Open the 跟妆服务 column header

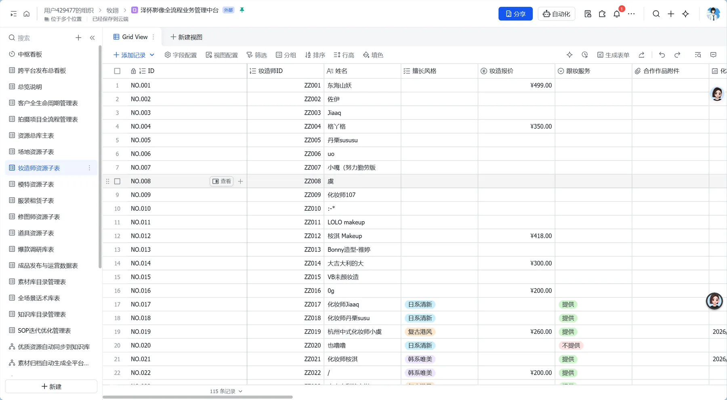(x=593, y=71)
